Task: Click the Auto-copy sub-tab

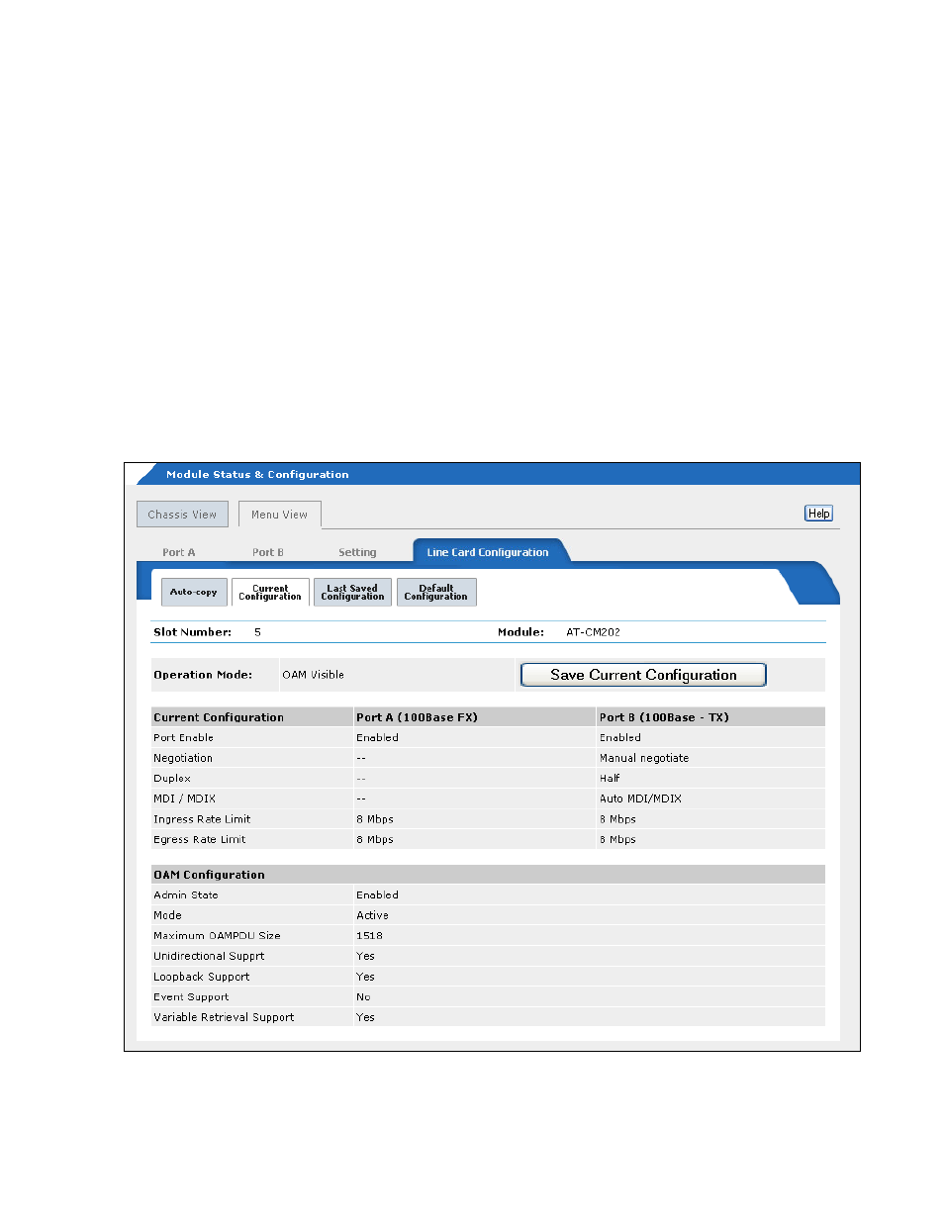Action: coord(194,592)
